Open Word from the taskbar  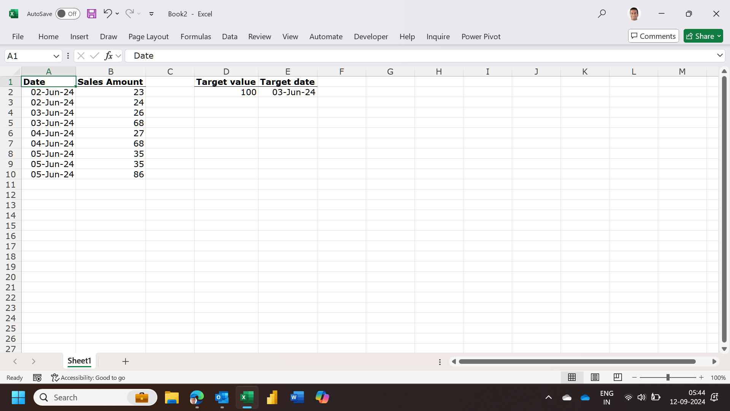297,397
